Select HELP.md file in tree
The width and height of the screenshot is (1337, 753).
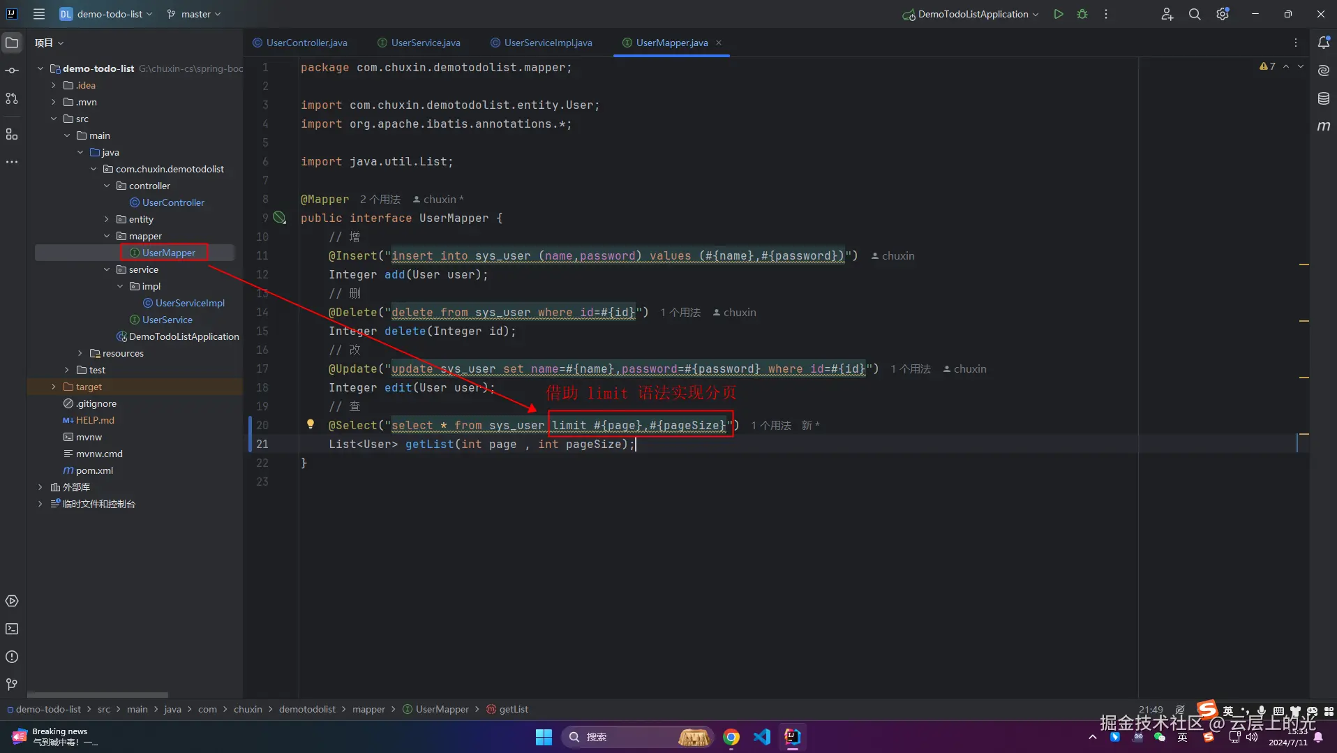89,420
